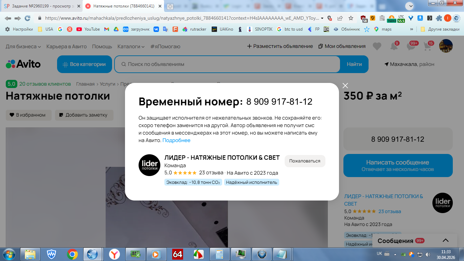This screenshot has height=261, width=464.
Task: Expand the address bar suggestions arrow
Action: pyautogui.click(x=322, y=18)
